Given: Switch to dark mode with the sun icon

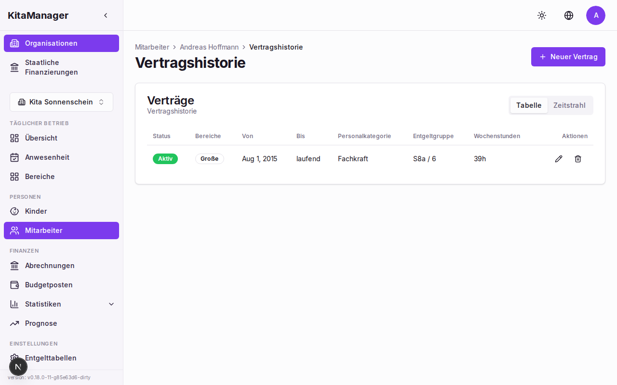Looking at the screenshot, I should click(542, 15).
